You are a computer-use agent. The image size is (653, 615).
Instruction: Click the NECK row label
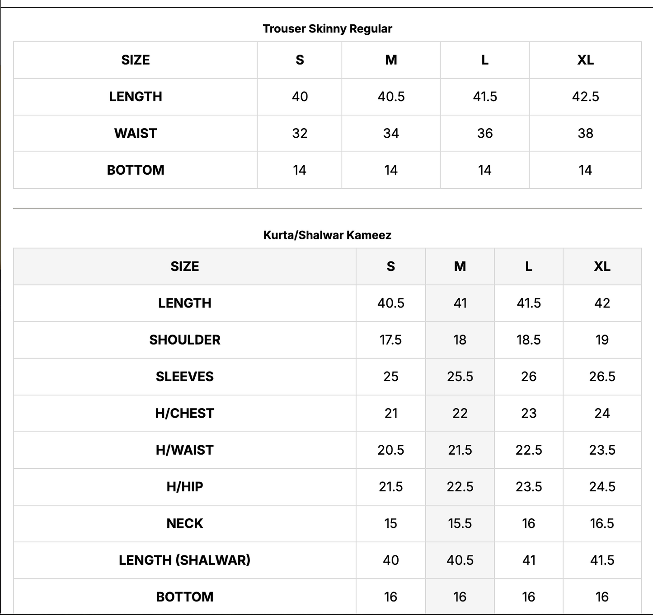pyautogui.click(x=185, y=523)
